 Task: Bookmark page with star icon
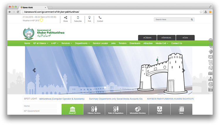(201, 12)
